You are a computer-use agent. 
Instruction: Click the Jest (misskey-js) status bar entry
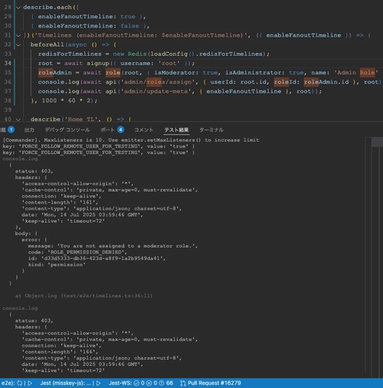[66, 383]
